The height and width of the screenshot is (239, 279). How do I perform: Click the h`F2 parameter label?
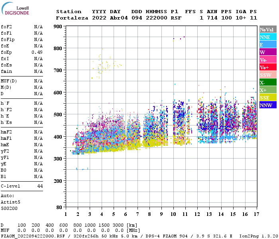[6, 110]
